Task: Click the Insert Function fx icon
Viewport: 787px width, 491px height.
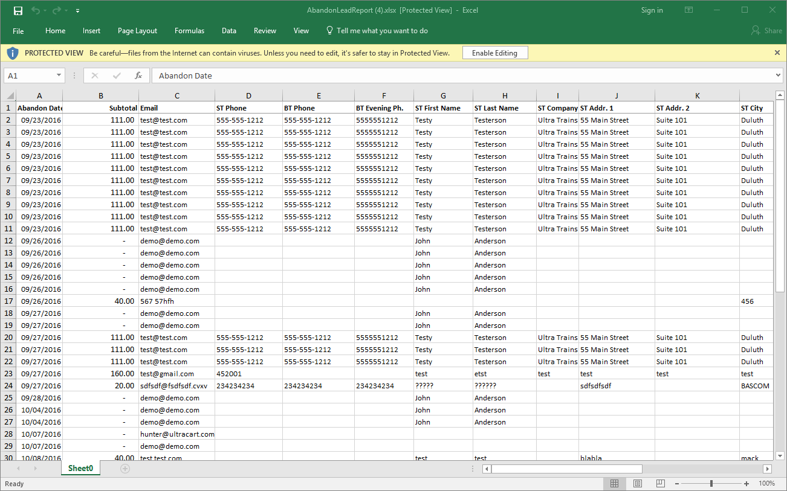Action: (138, 75)
